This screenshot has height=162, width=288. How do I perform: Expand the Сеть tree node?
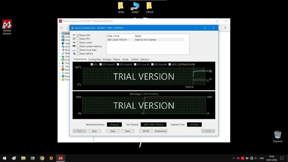tap(60, 56)
